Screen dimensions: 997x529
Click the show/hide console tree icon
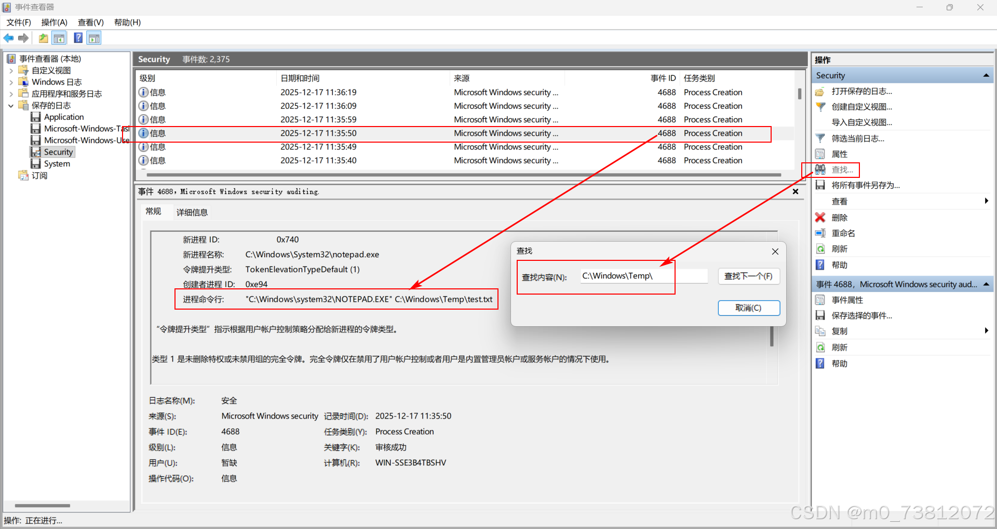59,38
